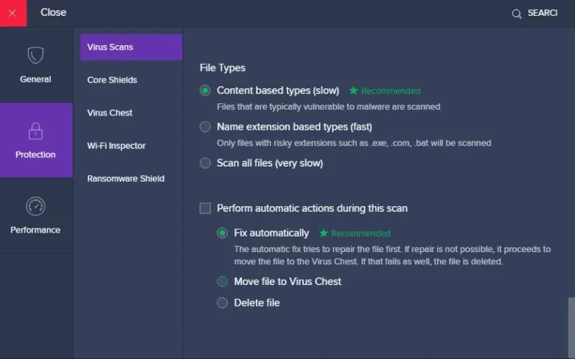Image resolution: width=575 pixels, height=359 pixels.
Task: Click the star icon beside Content based types
Action: (x=354, y=90)
